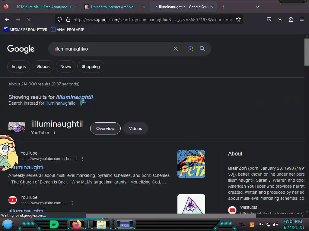Click the Wikitubia source icon
Image resolution: width=309 pixels, height=231 pixels.
click(232, 210)
